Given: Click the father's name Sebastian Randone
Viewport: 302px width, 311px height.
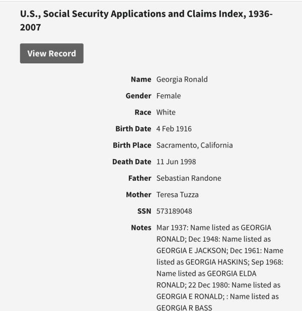Looking at the screenshot, I should click(x=188, y=178).
